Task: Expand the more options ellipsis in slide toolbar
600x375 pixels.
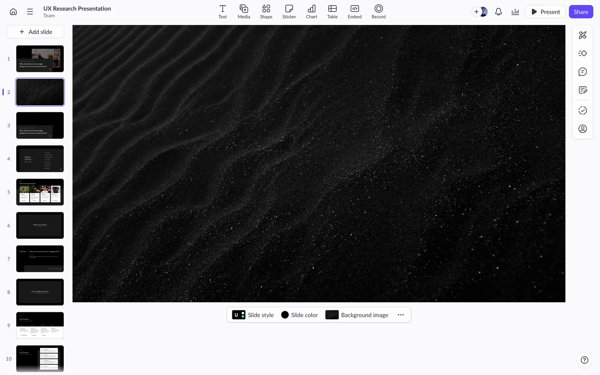Action: click(x=401, y=315)
